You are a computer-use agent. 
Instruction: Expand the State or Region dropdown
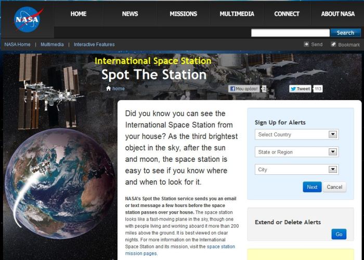click(297, 152)
